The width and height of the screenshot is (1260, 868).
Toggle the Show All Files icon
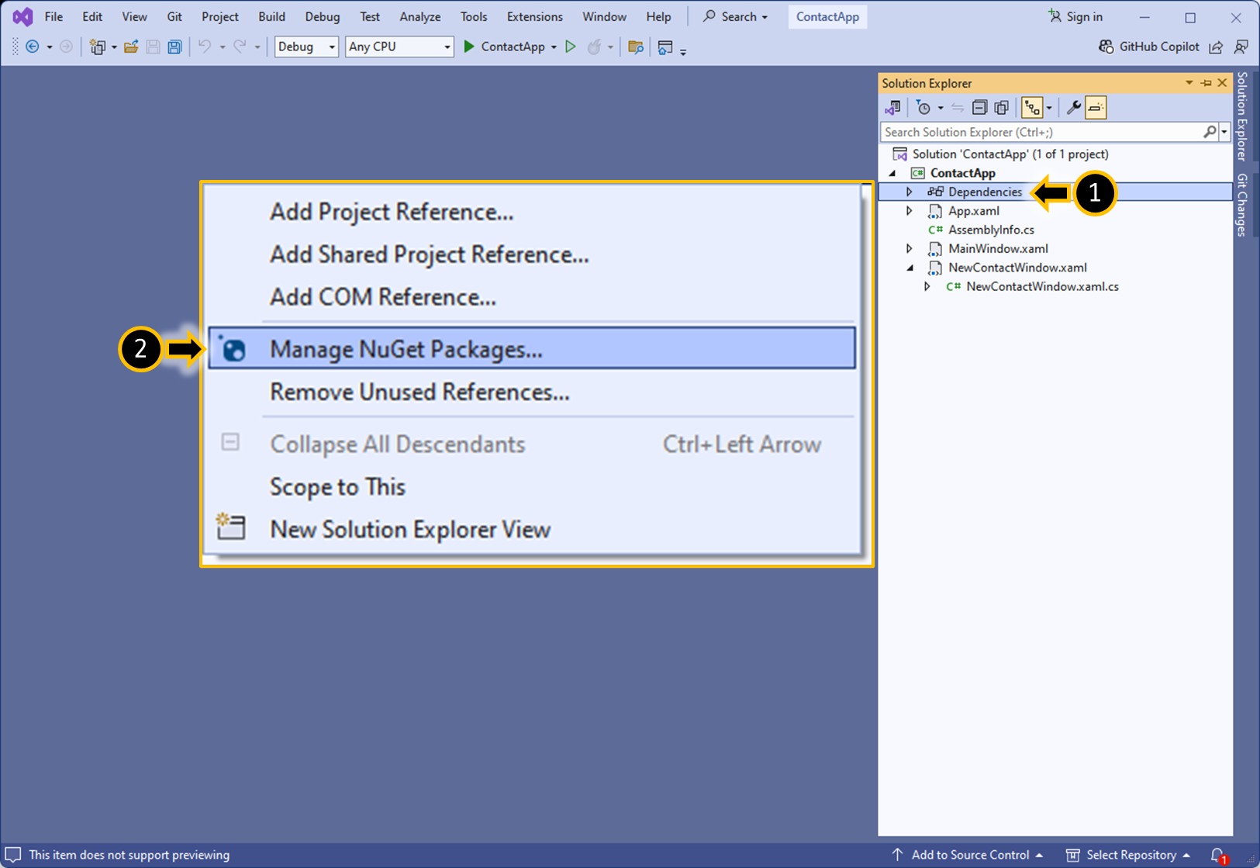1002,108
